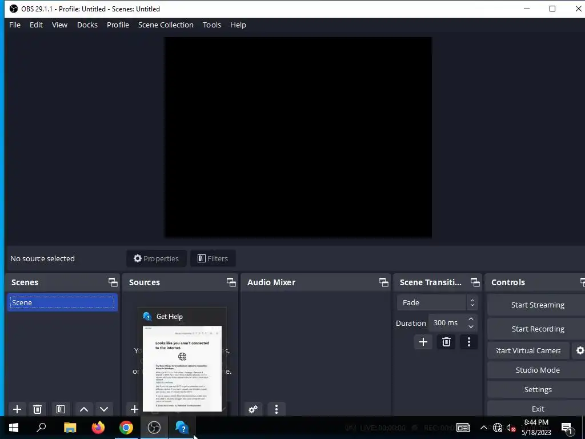This screenshot has width=585, height=439.
Task: Open the Audio Mixer three-dot menu
Action: pyautogui.click(x=277, y=409)
